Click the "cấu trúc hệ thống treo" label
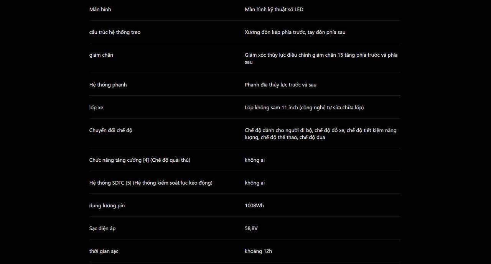The image size is (491, 264). (115, 32)
